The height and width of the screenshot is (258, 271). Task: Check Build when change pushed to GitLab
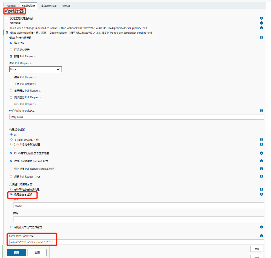click(7, 27)
